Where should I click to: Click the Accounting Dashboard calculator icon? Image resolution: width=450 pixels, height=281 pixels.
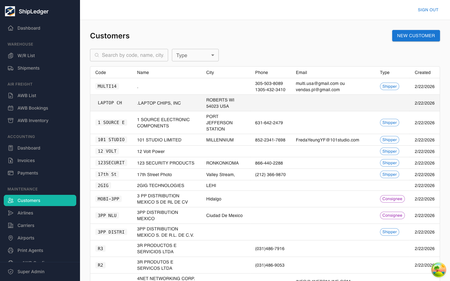point(11,148)
